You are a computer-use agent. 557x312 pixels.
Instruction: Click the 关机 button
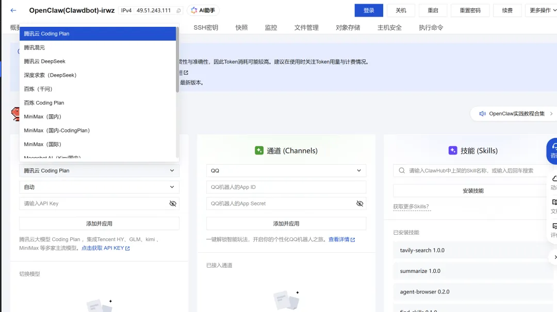[x=401, y=10]
